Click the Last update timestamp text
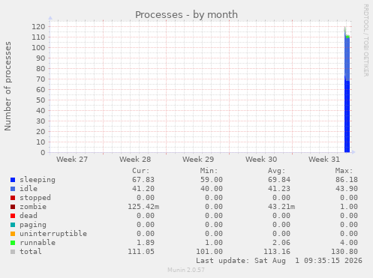 pyautogui.click(x=279, y=261)
